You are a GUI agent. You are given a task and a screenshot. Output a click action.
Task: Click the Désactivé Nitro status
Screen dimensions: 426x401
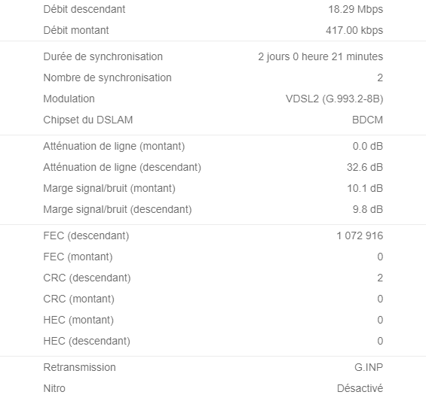pyautogui.click(x=360, y=388)
